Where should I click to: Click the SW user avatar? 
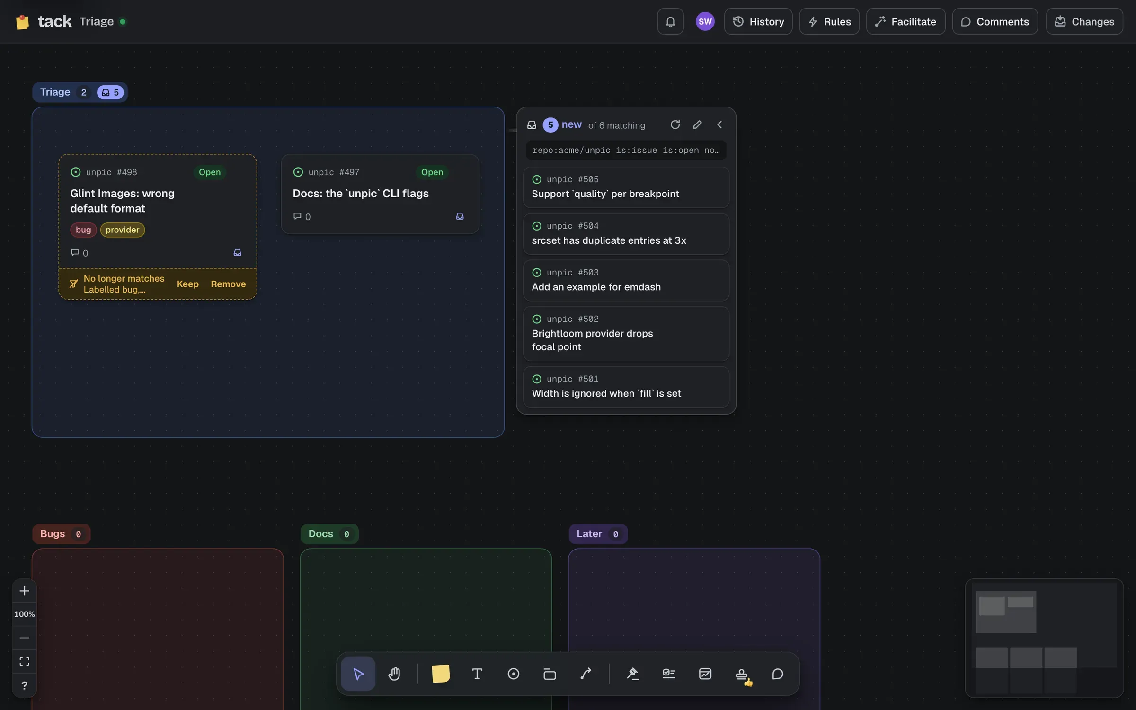705,21
